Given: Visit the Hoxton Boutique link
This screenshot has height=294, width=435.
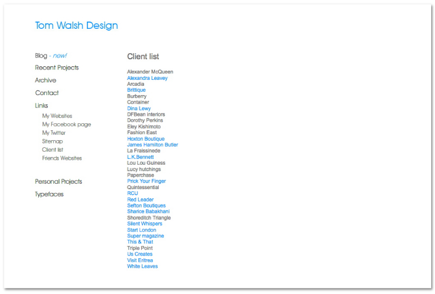Looking at the screenshot, I should coord(146,139).
